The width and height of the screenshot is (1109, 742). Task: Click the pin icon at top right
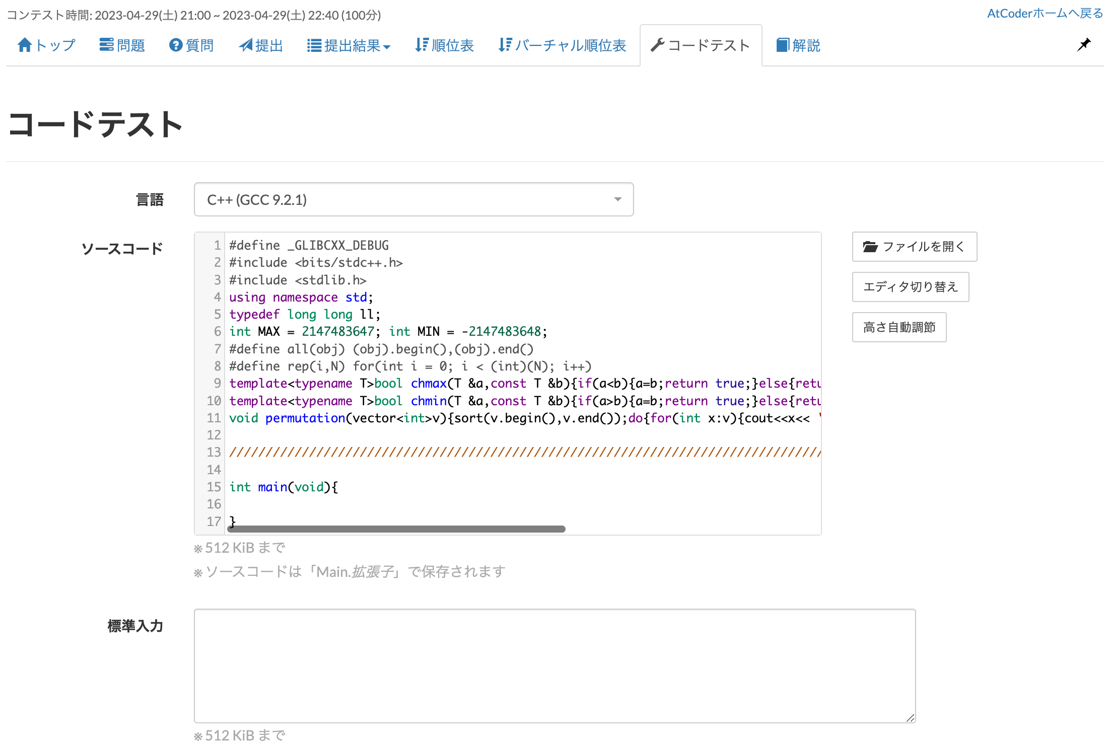coord(1084,44)
